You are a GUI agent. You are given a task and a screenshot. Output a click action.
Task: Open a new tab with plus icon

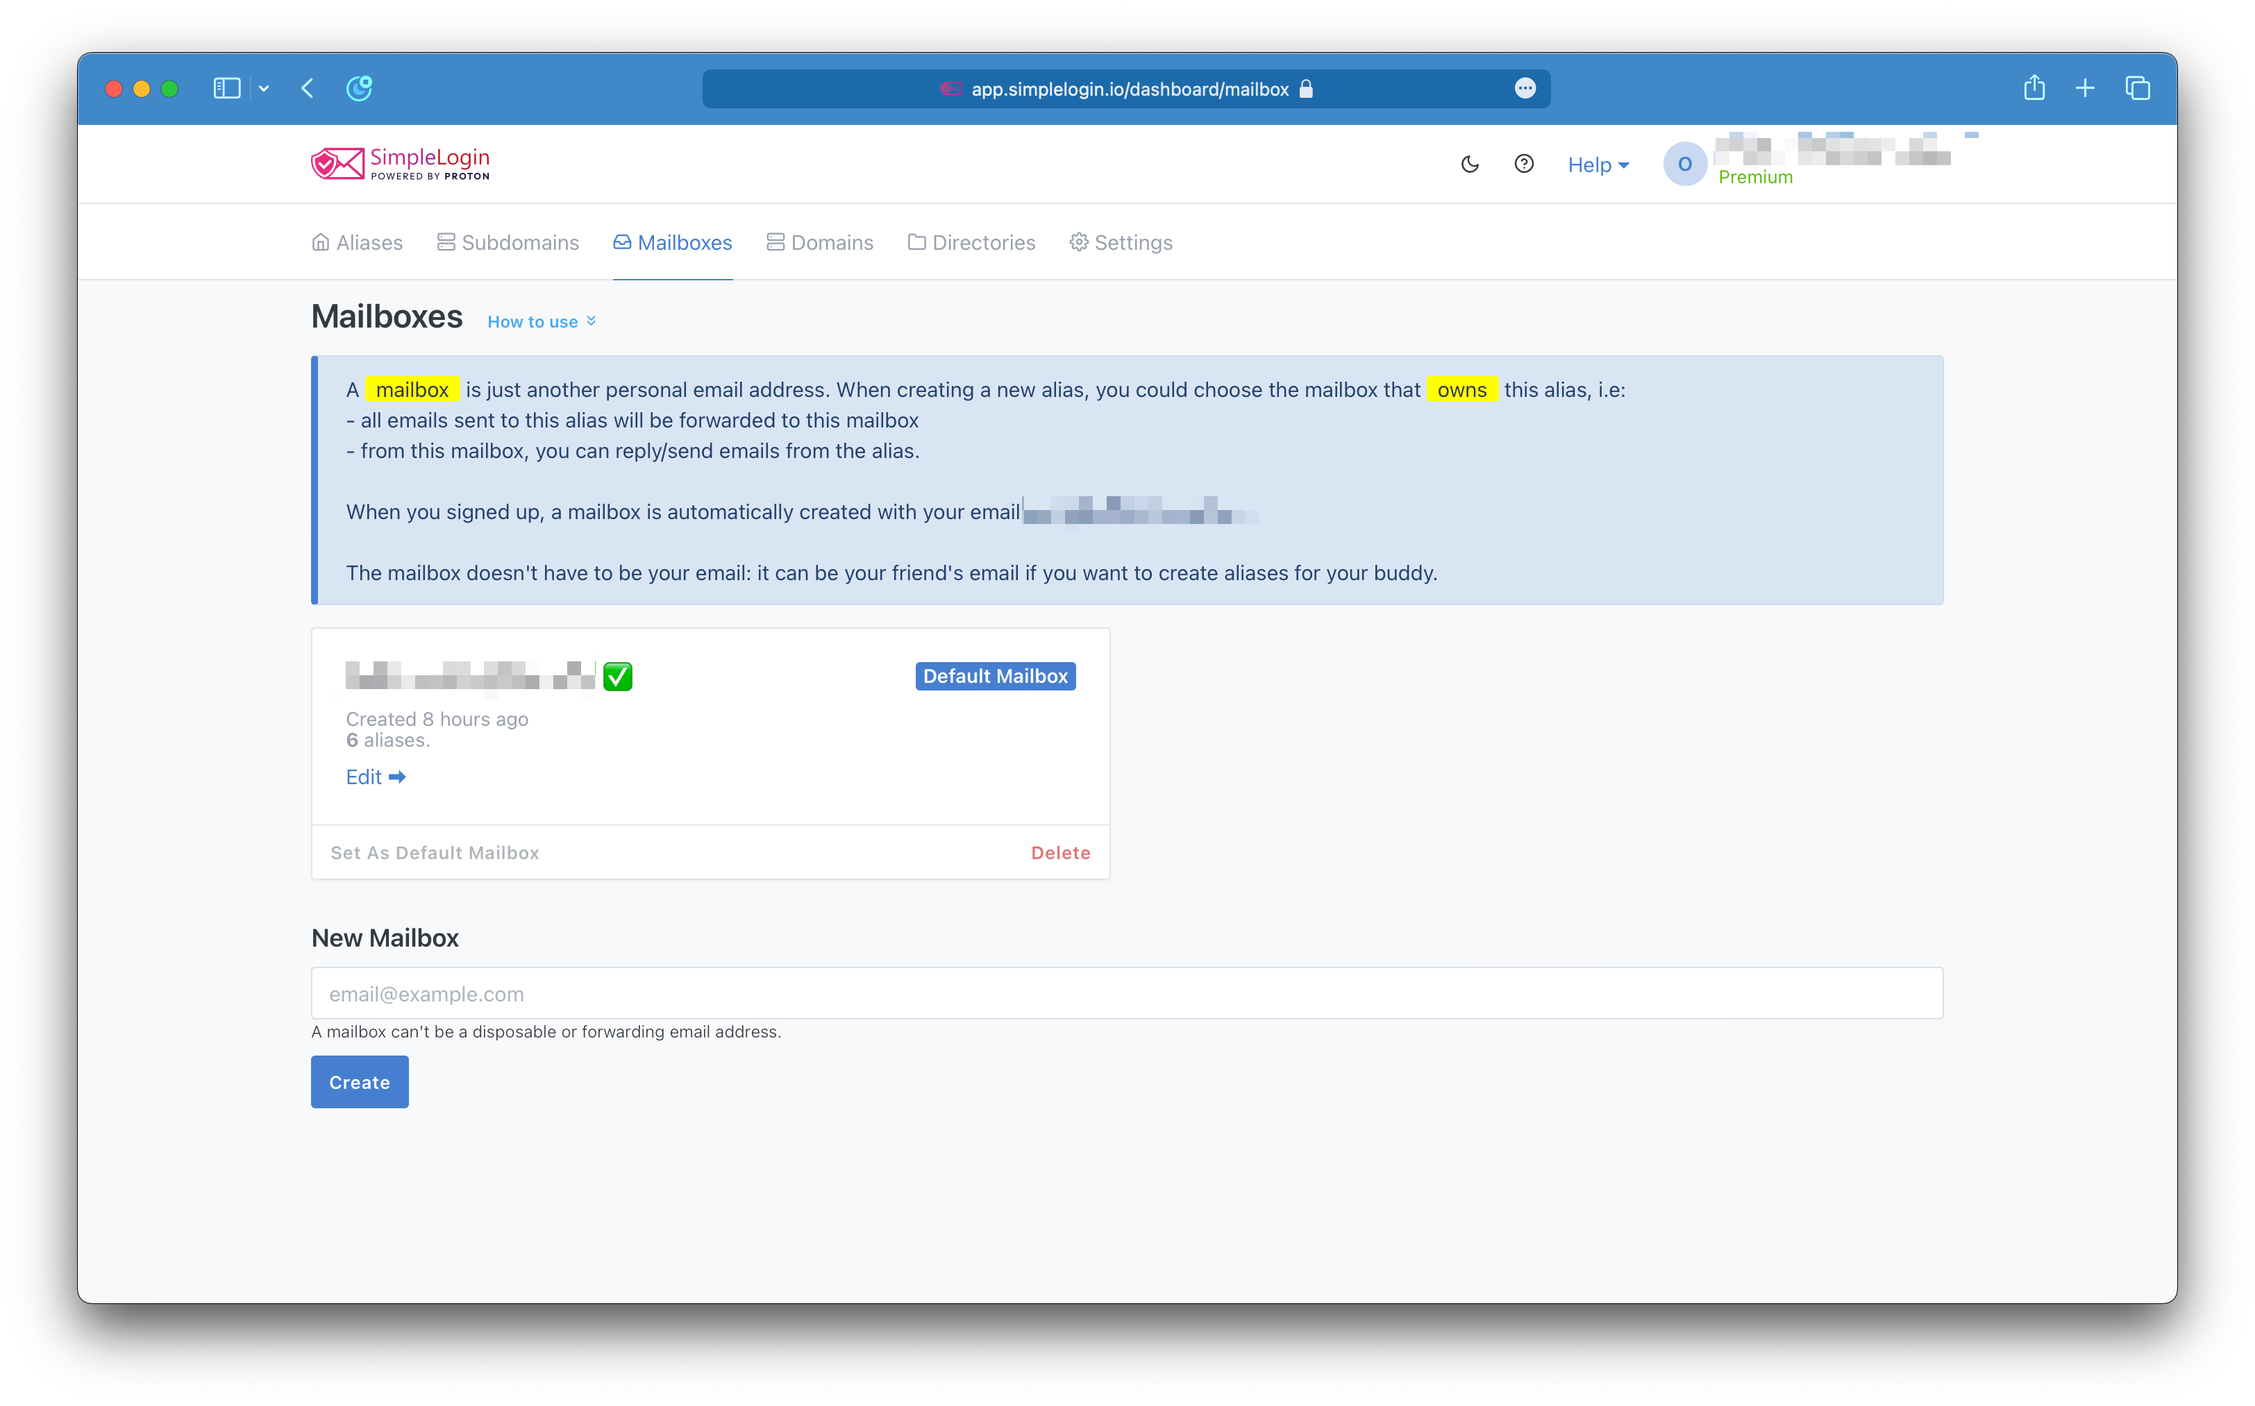point(2085,88)
